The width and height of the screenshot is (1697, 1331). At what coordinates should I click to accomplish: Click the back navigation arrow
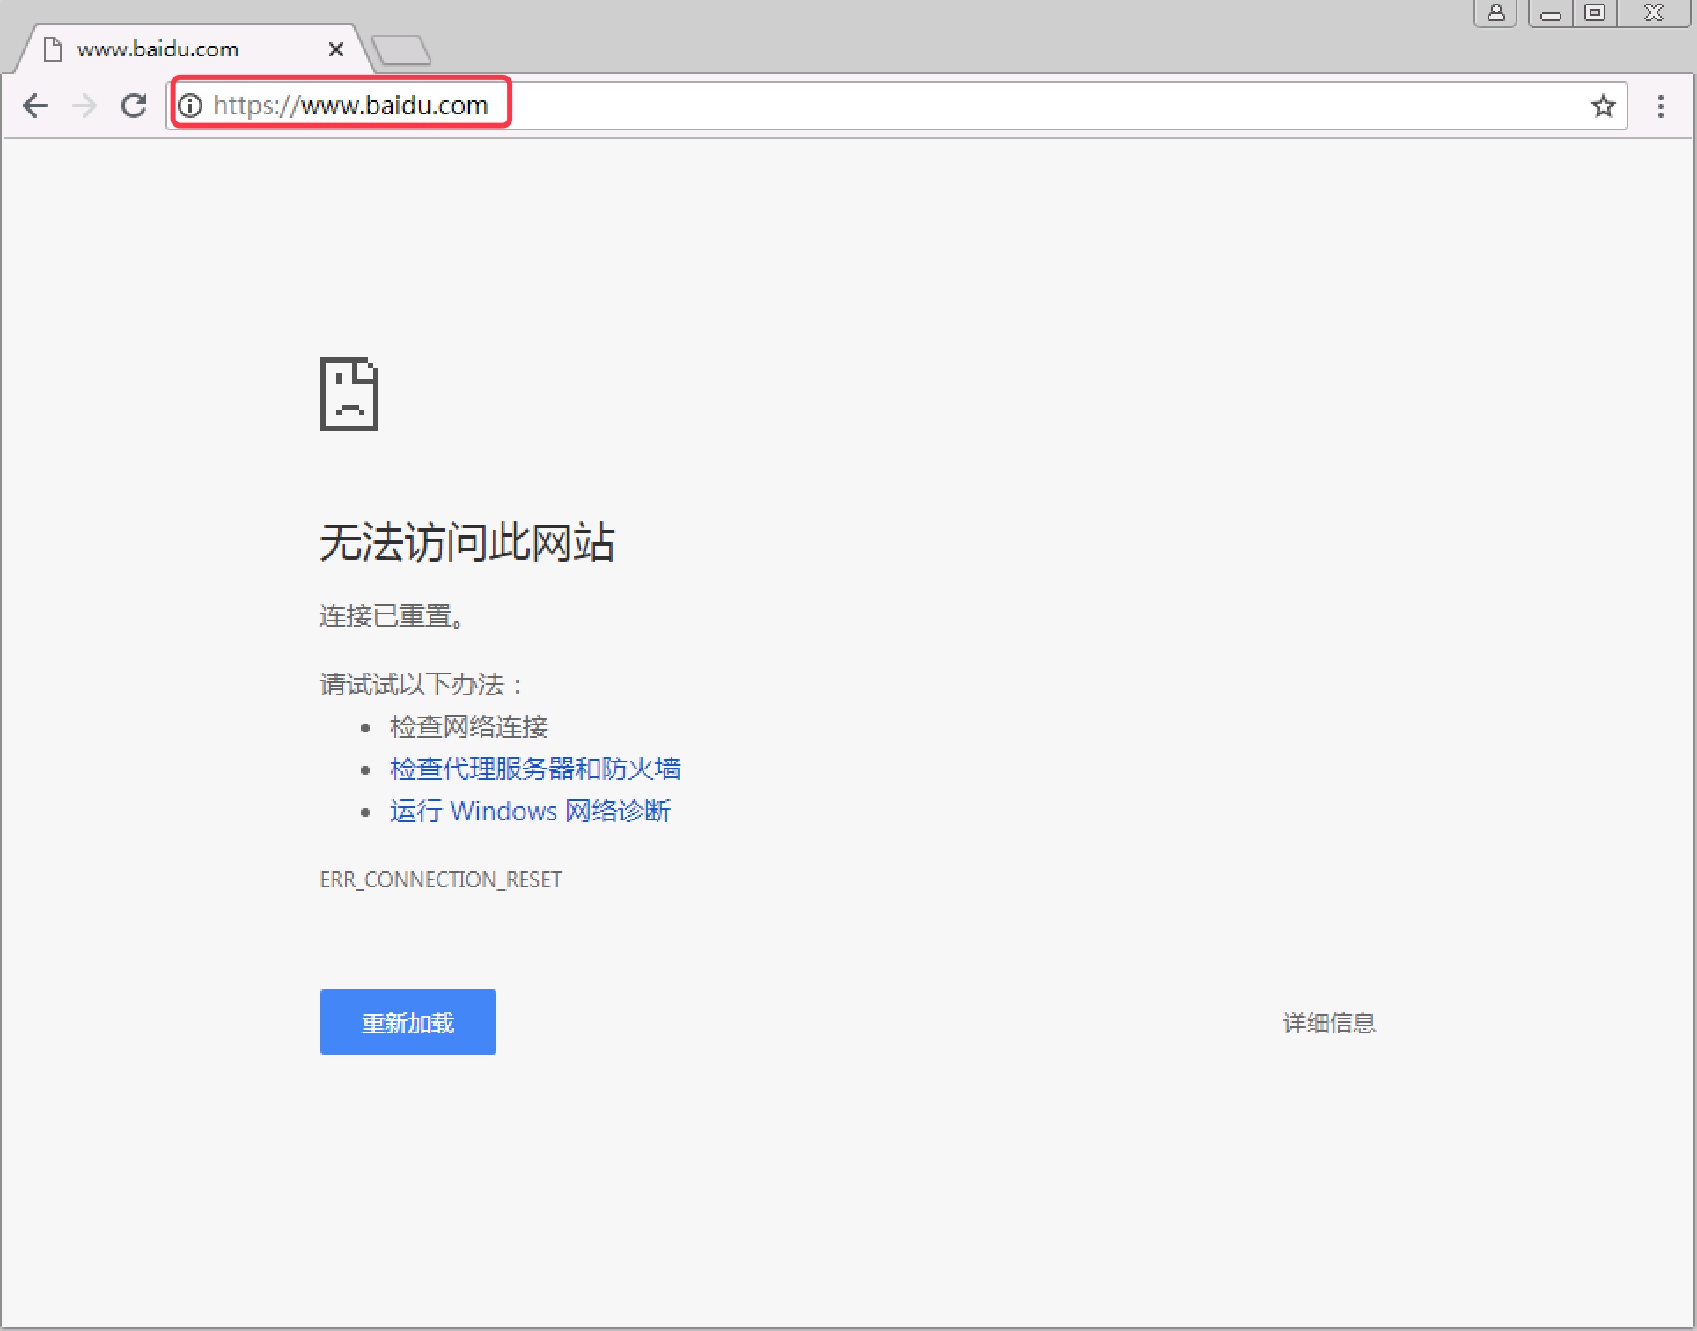pyautogui.click(x=35, y=106)
